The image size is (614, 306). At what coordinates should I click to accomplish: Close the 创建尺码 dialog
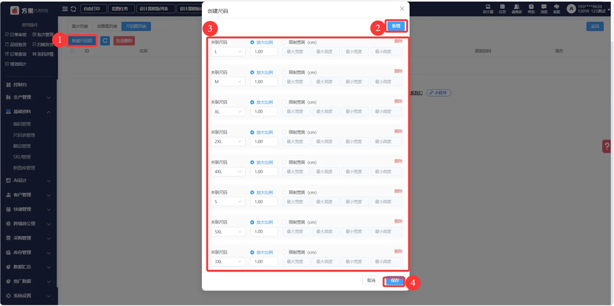click(x=402, y=9)
